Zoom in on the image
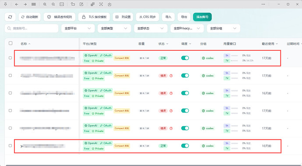 [45, 4]
